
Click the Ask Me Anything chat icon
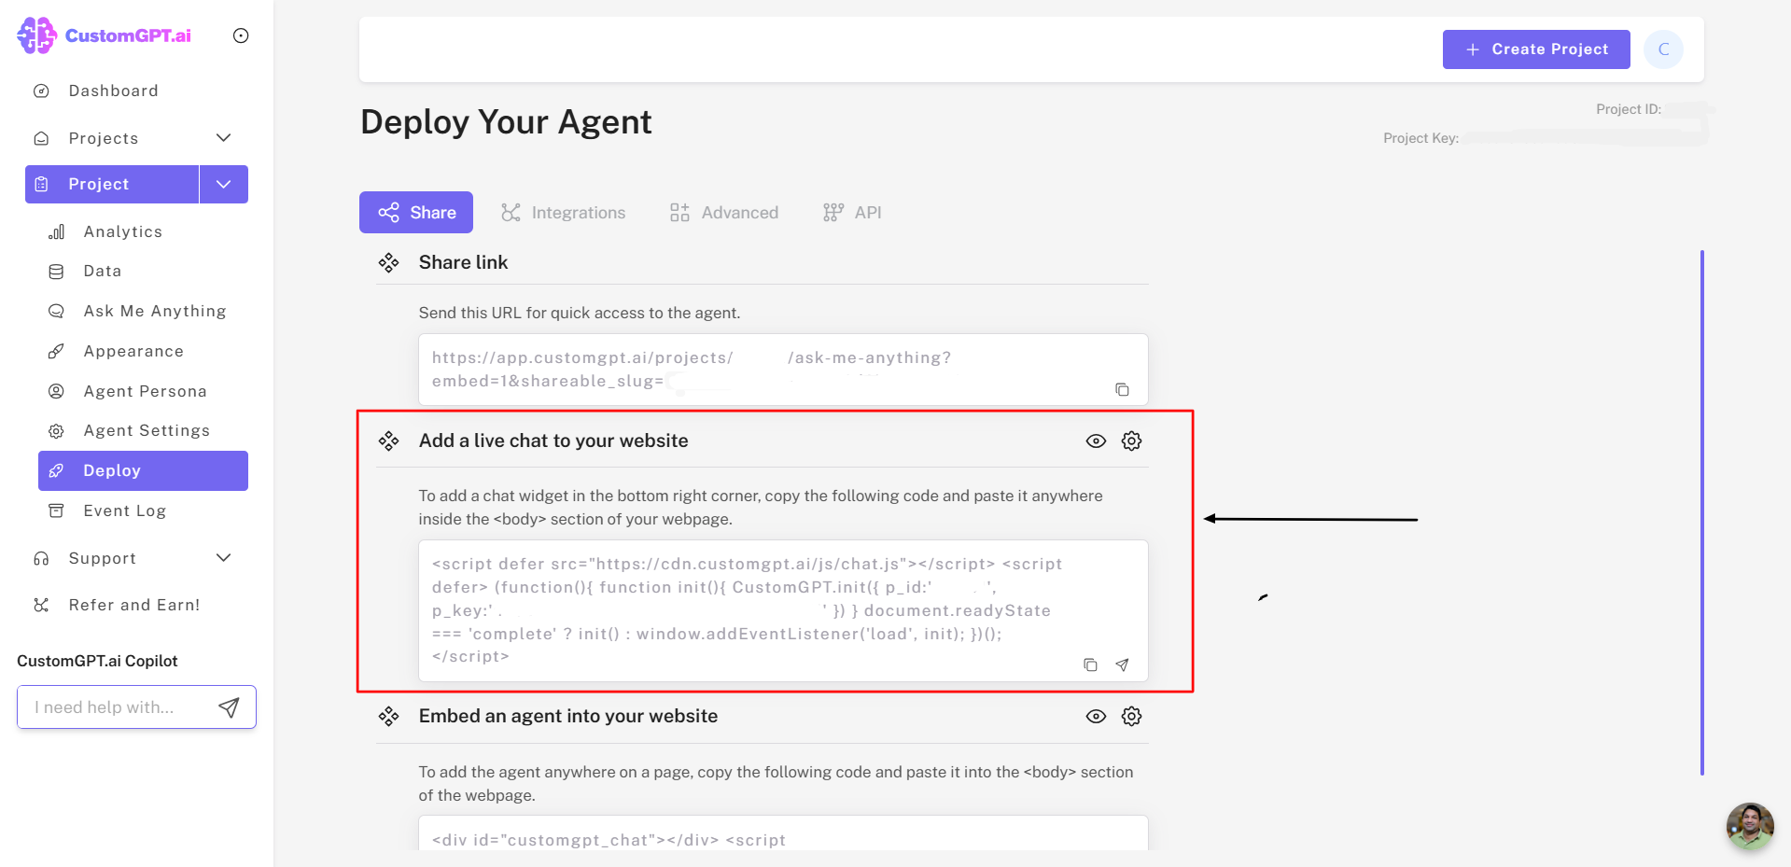click(x=56, y=311)
